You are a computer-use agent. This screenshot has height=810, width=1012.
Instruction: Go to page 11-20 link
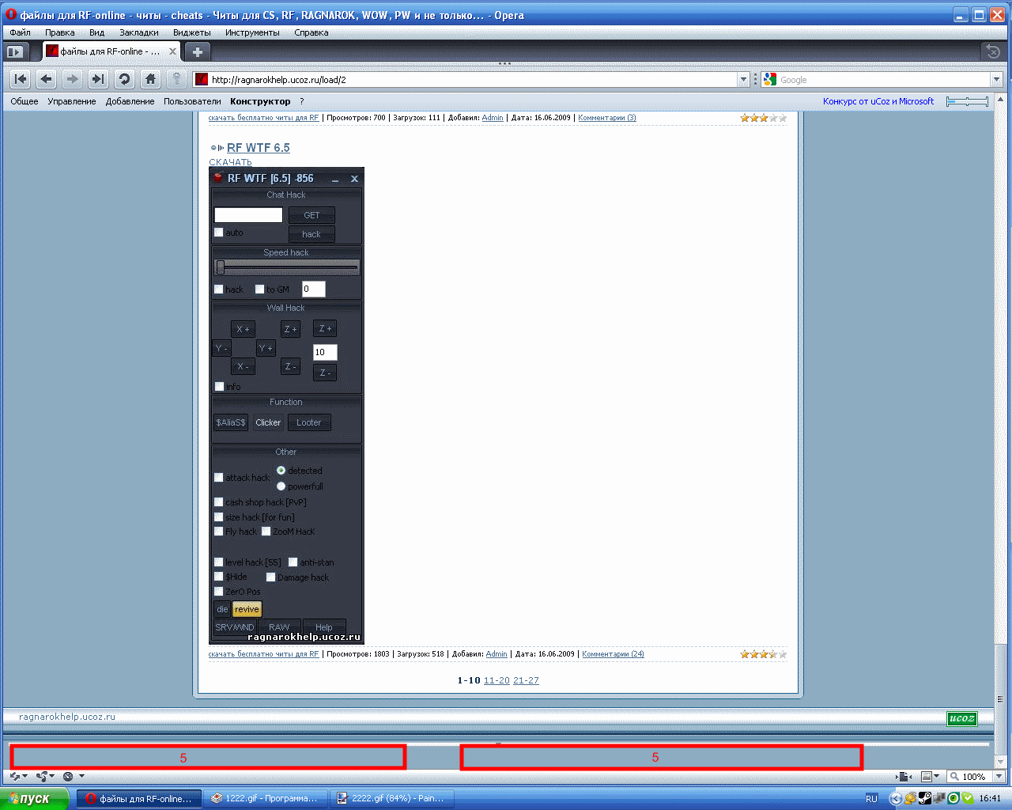(497, 680)
